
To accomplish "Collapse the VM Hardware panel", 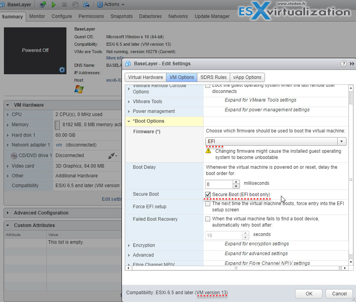I will (x=8, y=105).
